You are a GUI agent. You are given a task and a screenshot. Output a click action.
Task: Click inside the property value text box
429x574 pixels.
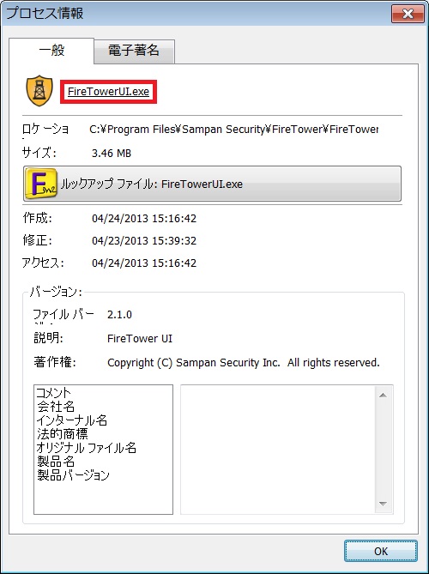click(278, 450)
